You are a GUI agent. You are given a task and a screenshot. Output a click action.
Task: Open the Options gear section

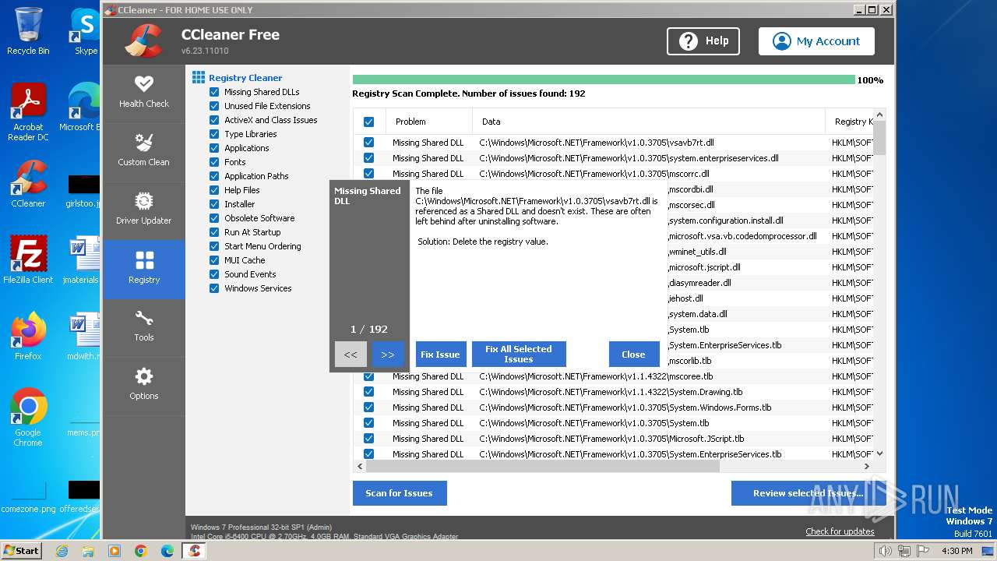click(x=143, y=385)
